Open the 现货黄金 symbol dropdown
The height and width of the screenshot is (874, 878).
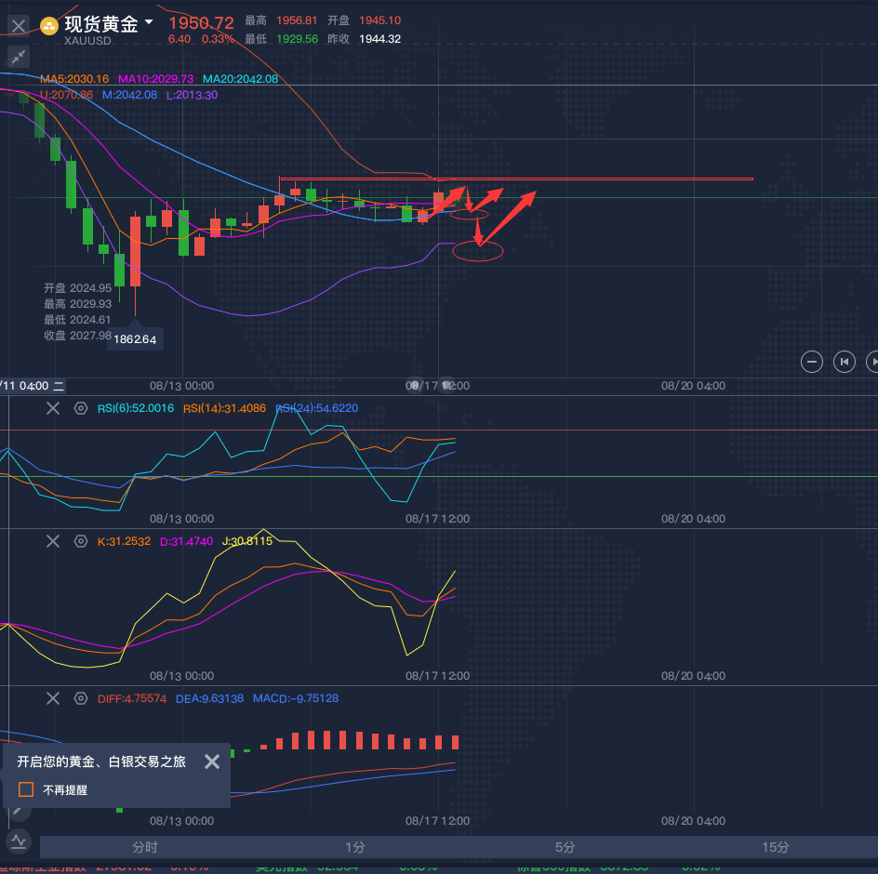click(149, 22)
